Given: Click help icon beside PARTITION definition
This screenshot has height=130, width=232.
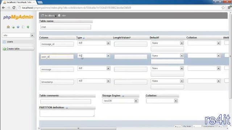Looking at the screenshot, I should [x=67, y=108].
